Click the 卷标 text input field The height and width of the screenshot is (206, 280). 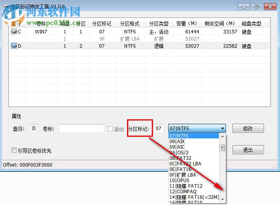81,128
